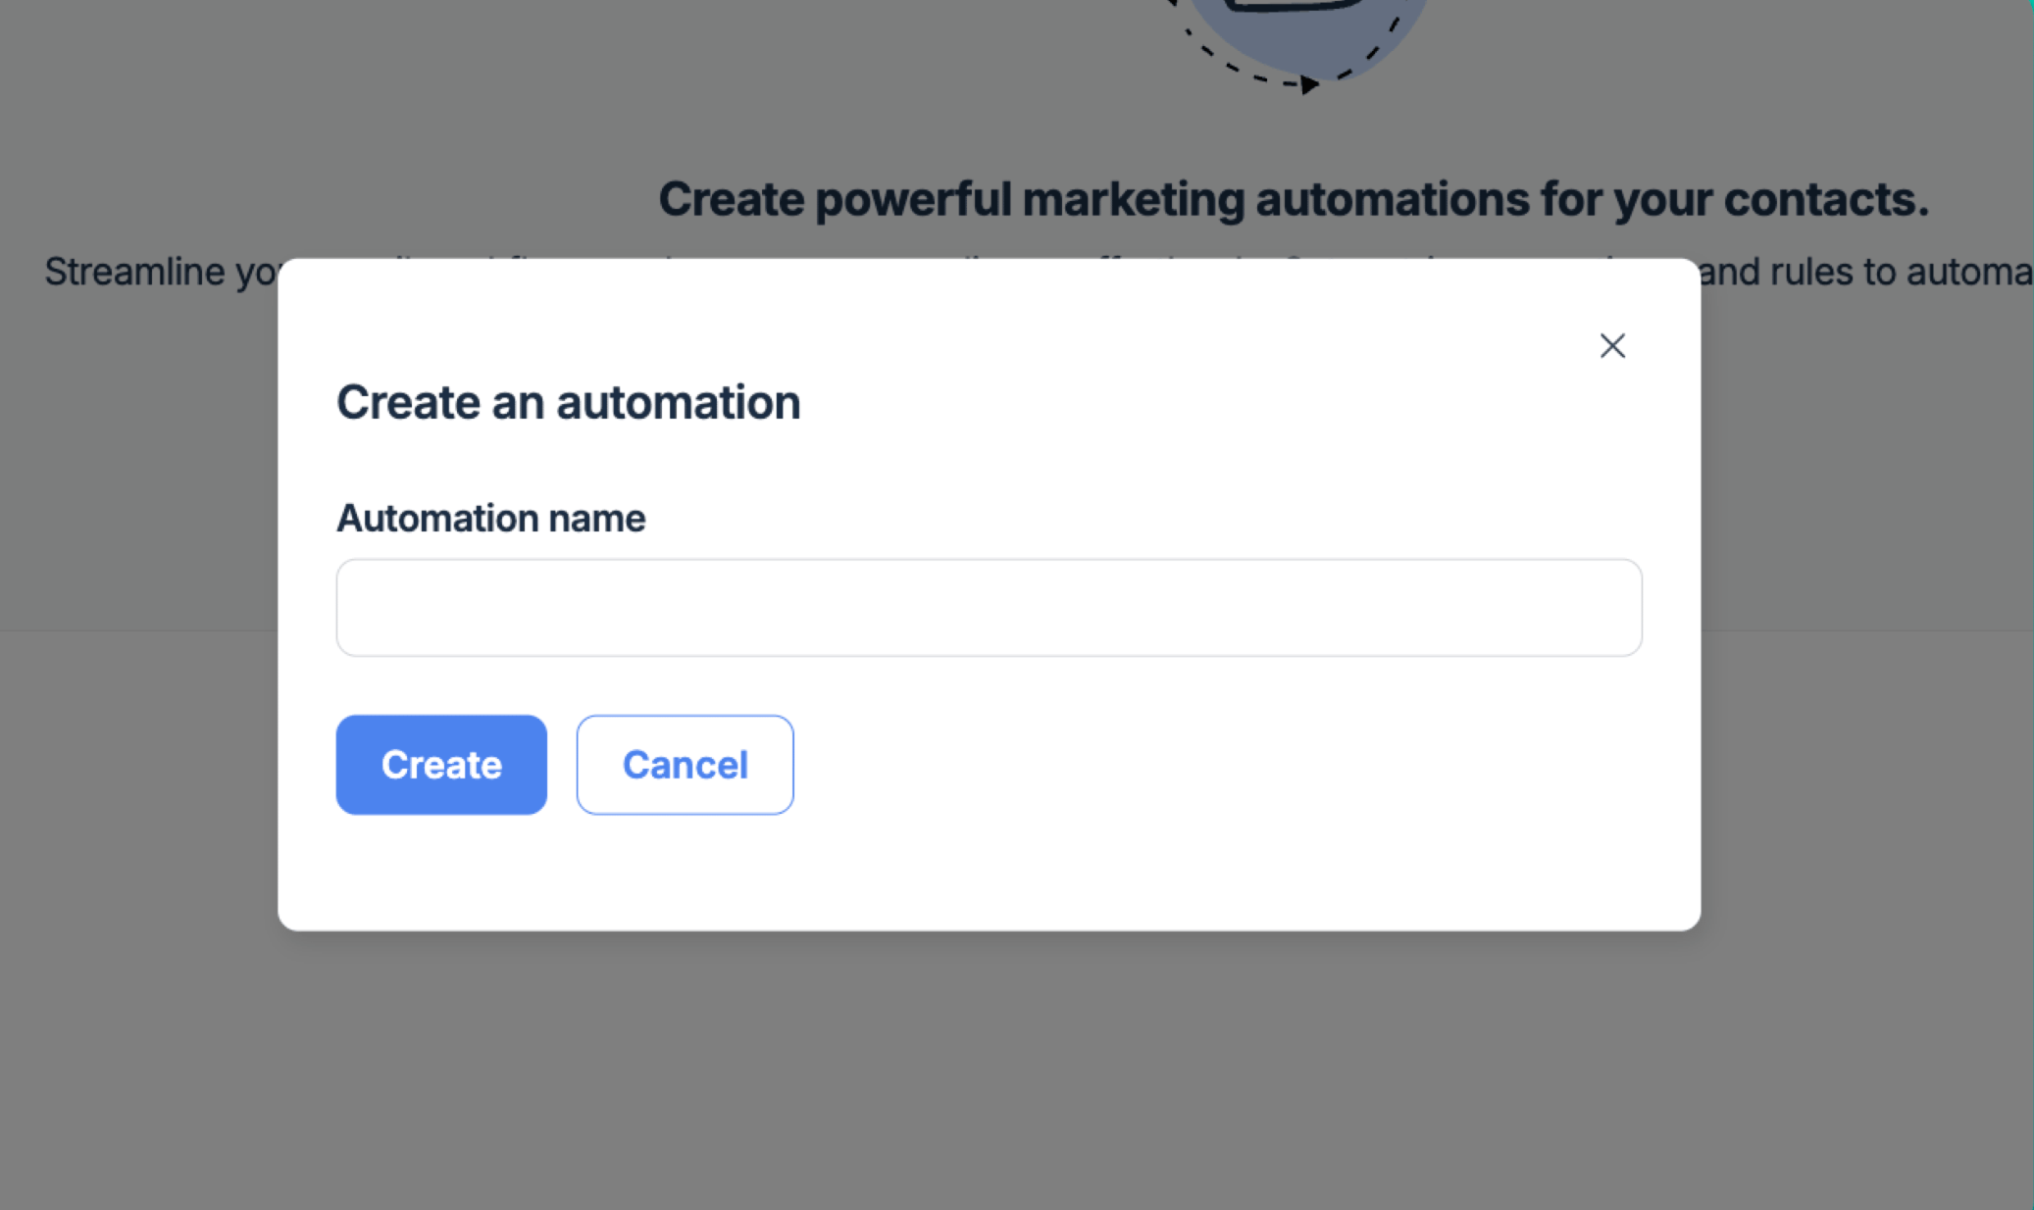Click the dashed arrow in the illustration

click(1308, 86)
